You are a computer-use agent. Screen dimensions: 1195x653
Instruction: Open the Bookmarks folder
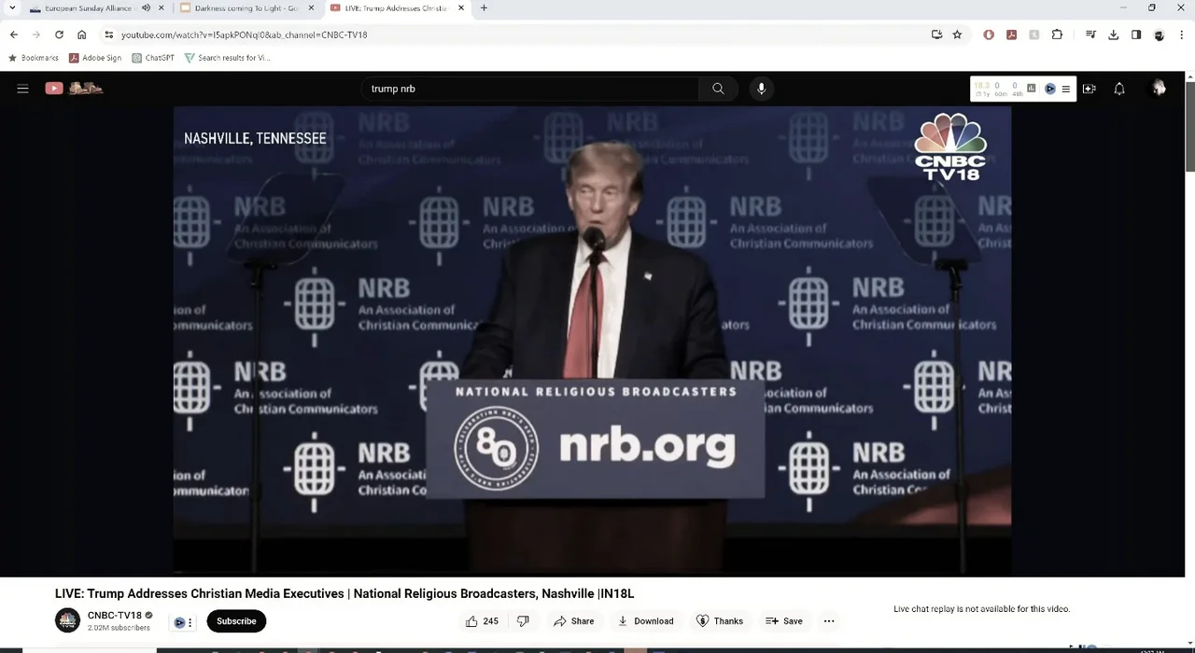(x=33, y=58)
